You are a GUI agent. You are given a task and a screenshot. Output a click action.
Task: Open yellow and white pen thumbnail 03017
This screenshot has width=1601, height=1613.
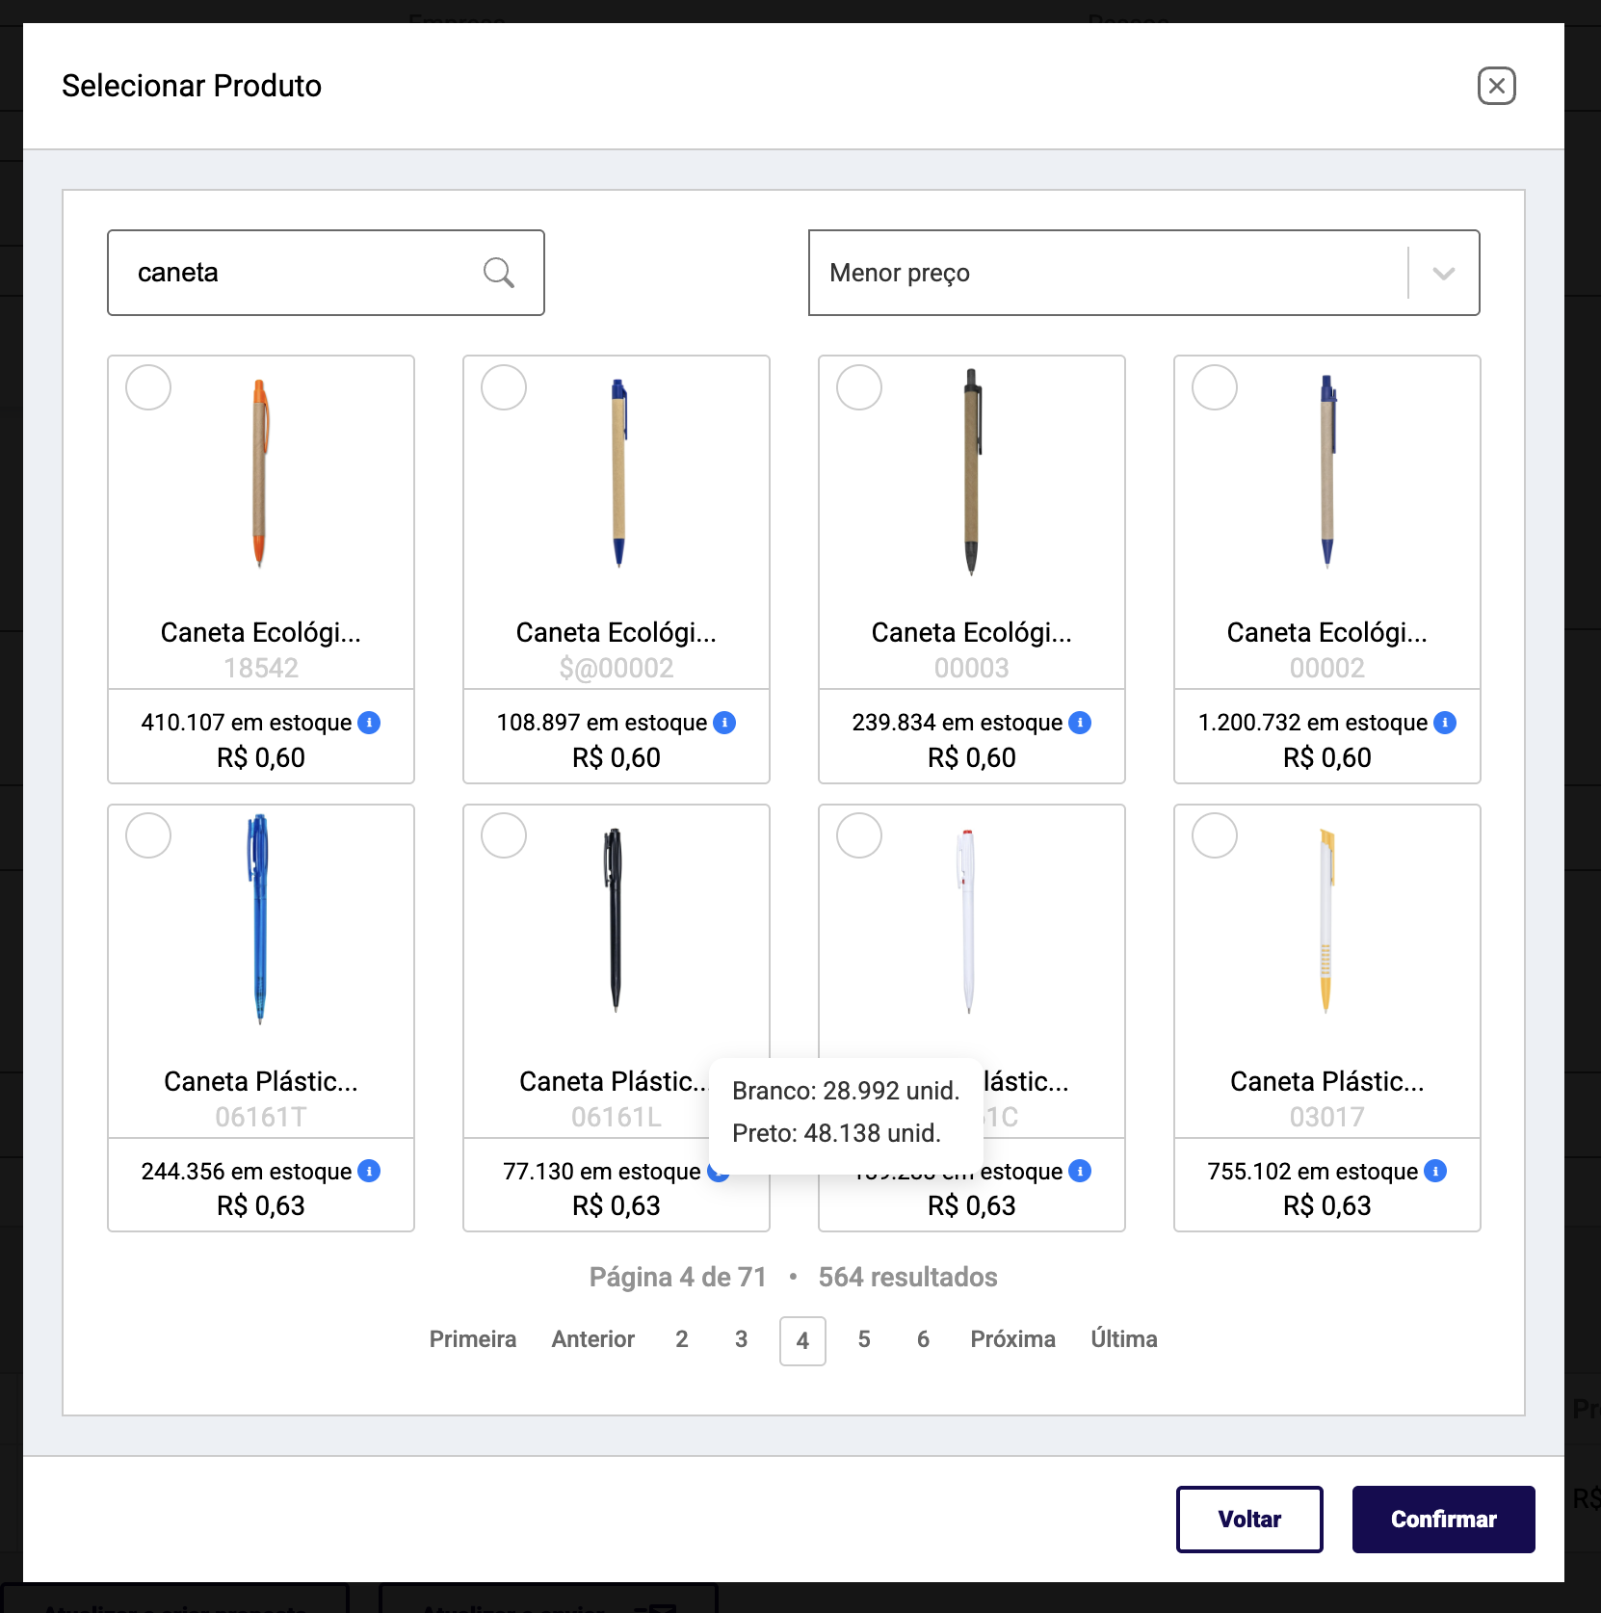coord(1326,921)
